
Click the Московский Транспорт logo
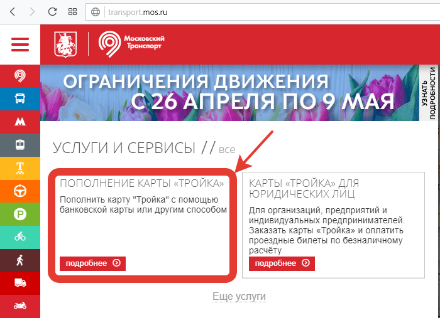pos(131,44)
